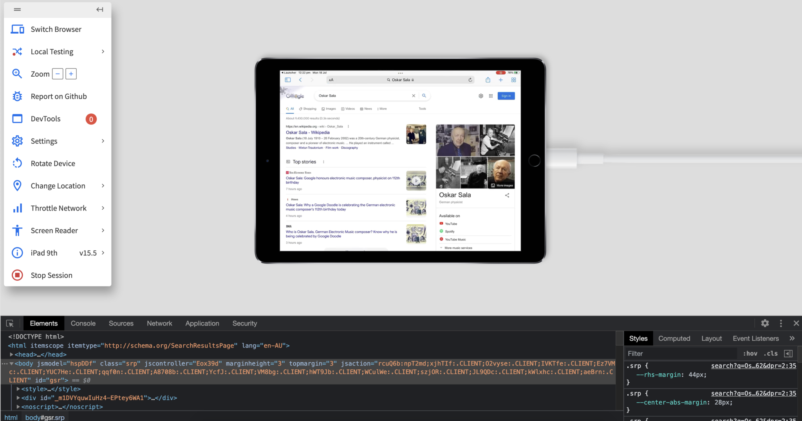The height and width of the screenshot is (421, 802).
Task: Click the Stop Session icon
Action: tap(17, 275)
